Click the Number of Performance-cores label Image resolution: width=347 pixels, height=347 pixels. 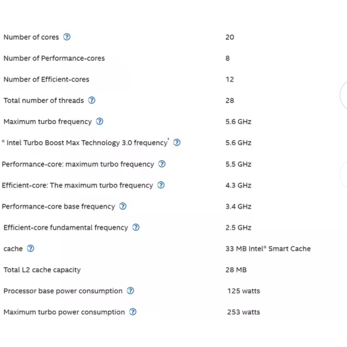[54, 58]
